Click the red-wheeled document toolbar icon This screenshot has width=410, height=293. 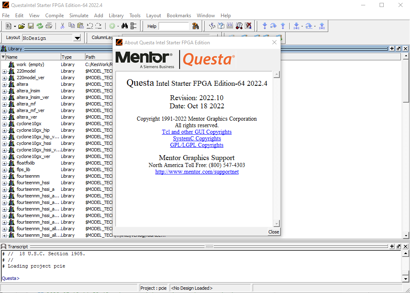pyautogui.click(x=239, y=26)
